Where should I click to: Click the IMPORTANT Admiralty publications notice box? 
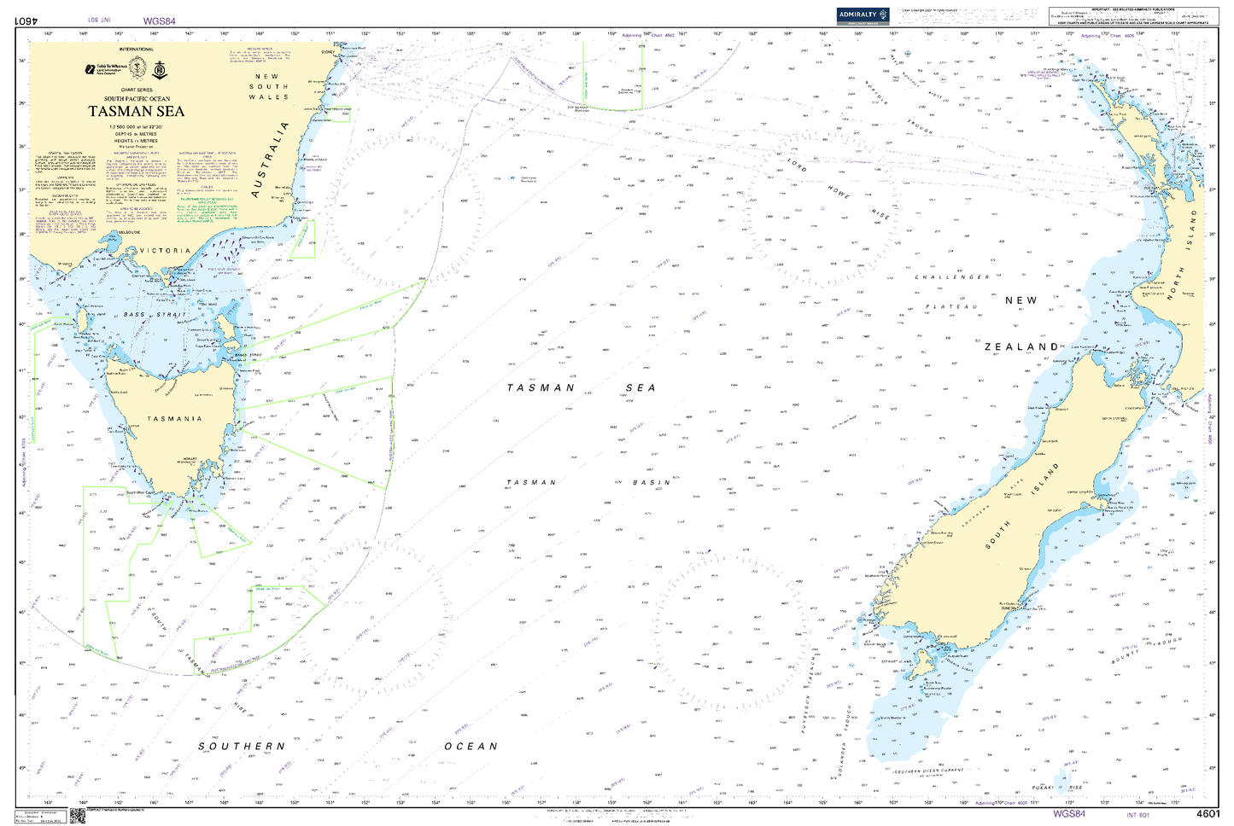[x=1132, y=15]
